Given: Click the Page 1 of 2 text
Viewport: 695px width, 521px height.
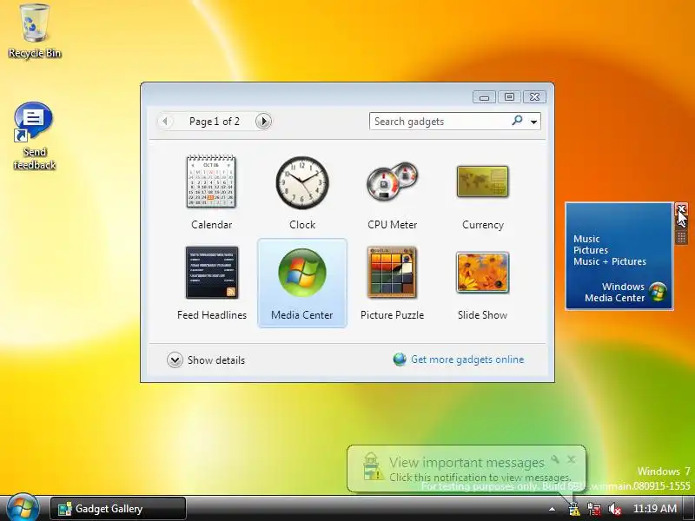Looking at the screenshot, I should click(214, 122).
